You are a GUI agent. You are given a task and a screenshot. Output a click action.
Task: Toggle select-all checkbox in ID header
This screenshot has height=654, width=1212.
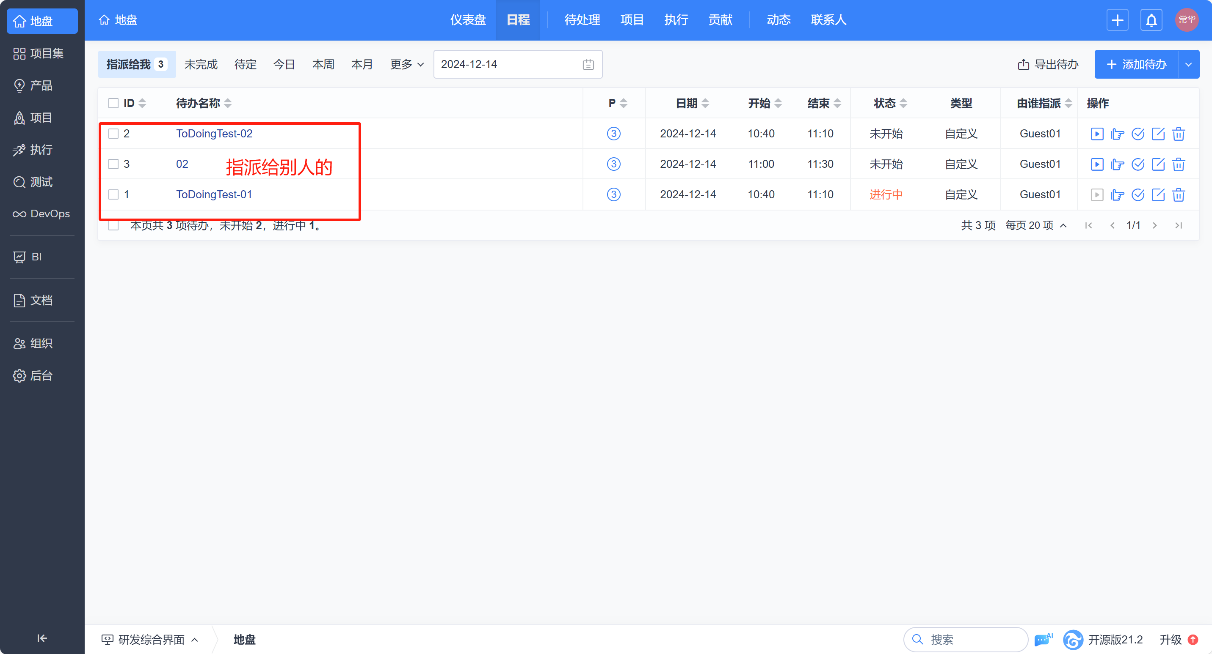113,103
